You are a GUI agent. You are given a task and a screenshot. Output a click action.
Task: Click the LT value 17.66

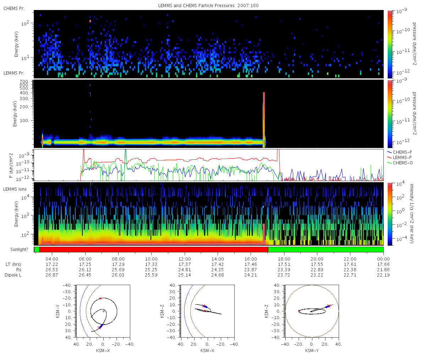tap(383, 264)
